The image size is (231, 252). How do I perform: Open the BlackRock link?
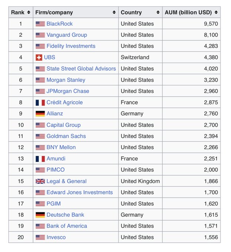[59, 24]
